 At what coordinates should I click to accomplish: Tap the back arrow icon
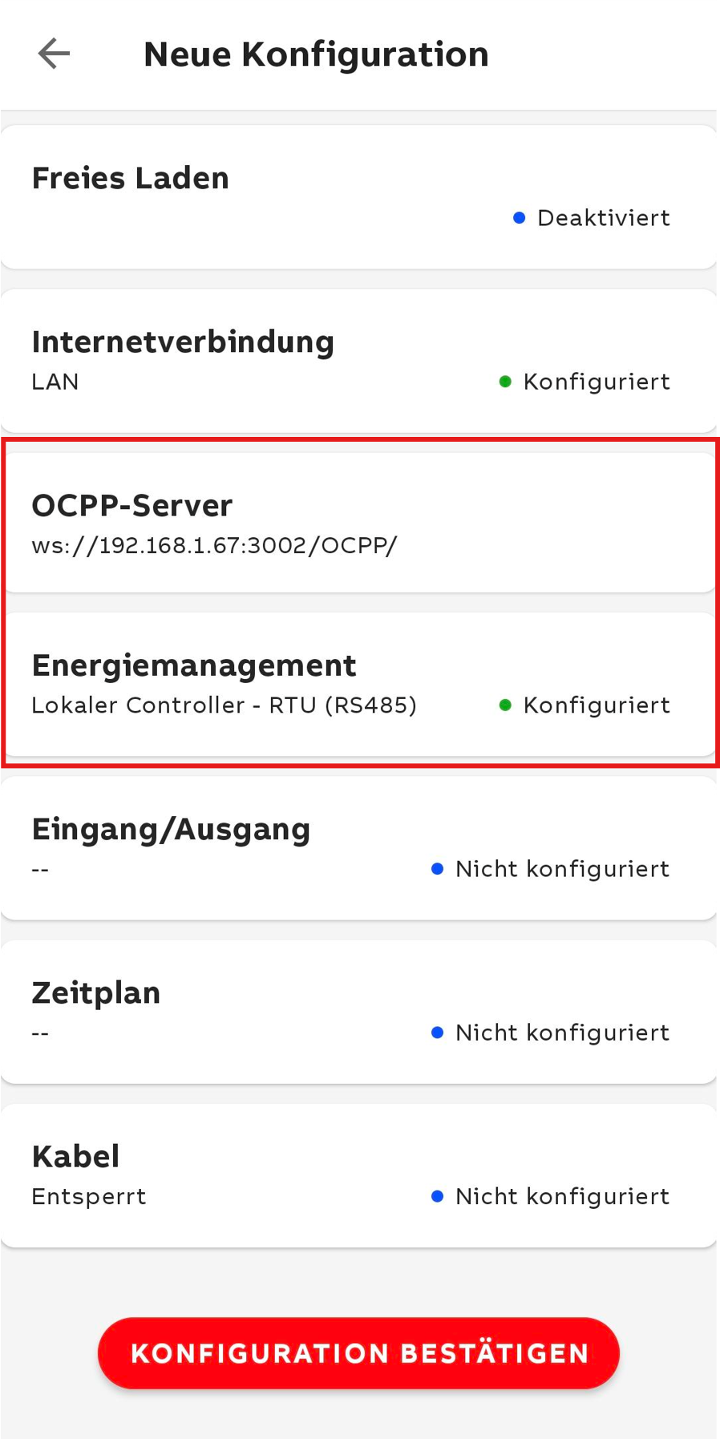[54, 54]
